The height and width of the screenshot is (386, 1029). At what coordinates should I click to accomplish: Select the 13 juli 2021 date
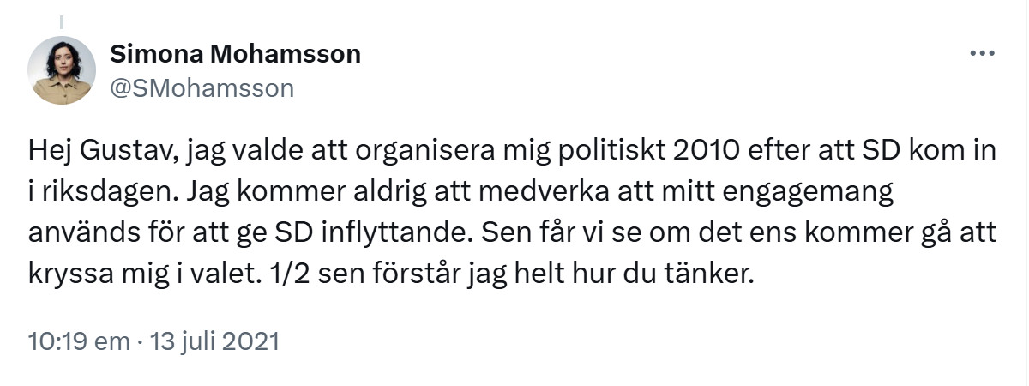click(215, 341)
